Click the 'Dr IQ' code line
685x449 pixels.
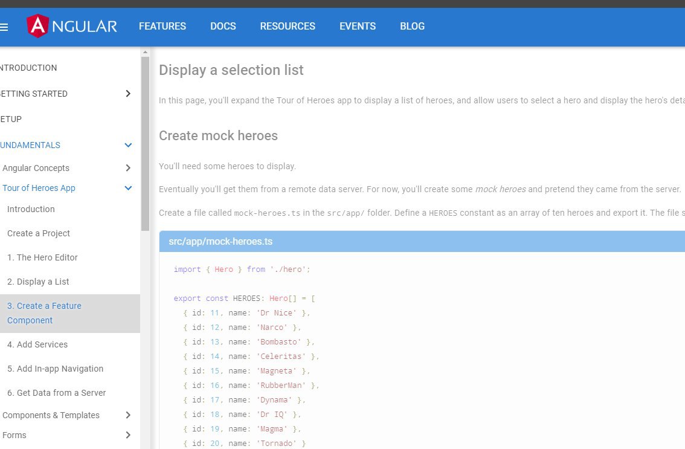click(242, 414)
